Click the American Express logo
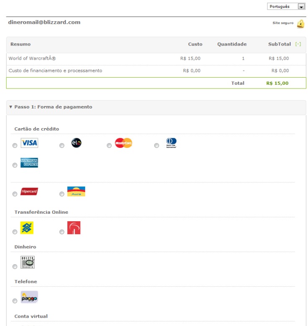The width and height of the screenshot is (308, 326). [x=29, y=163]
